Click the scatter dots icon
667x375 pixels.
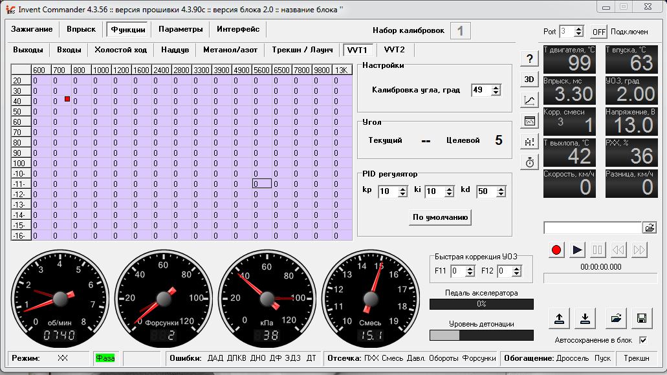[x=529, y=142]
